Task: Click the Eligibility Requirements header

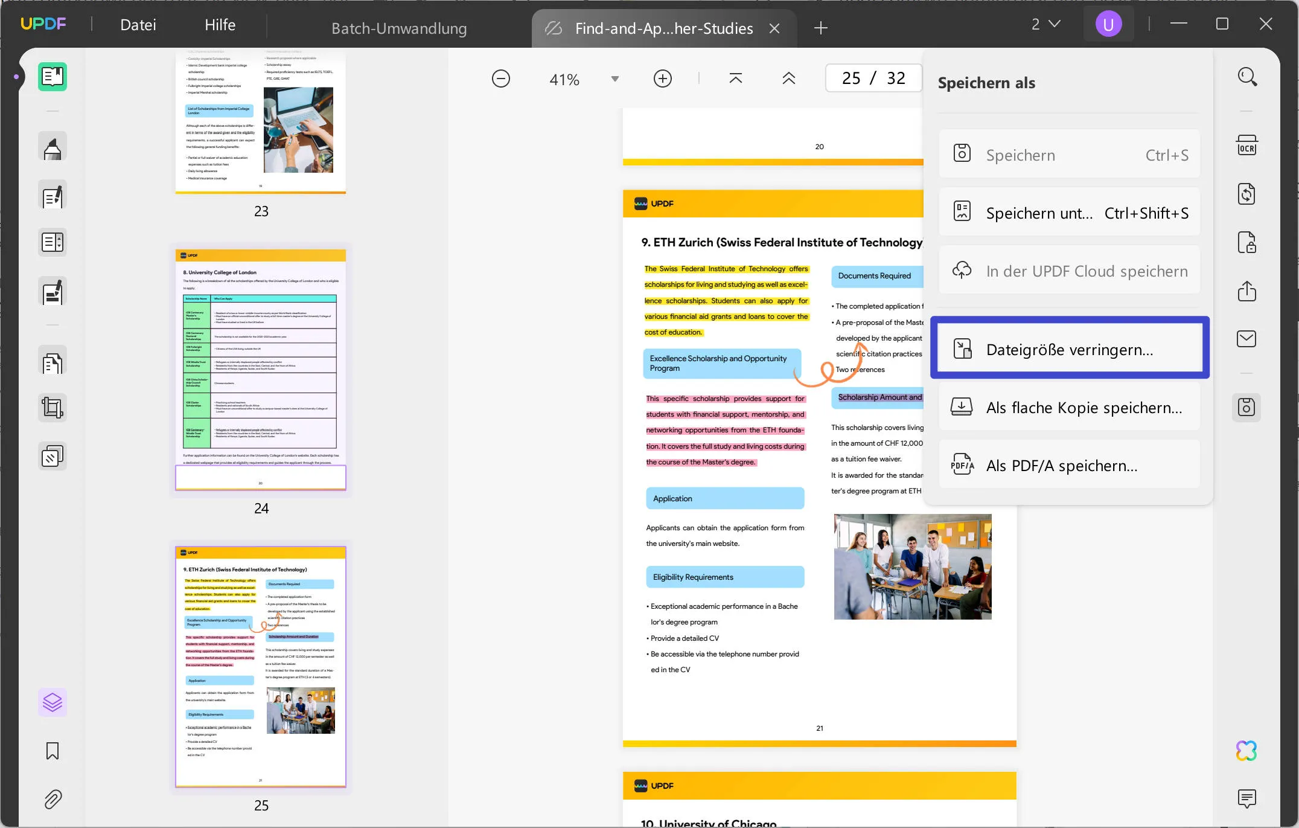Action: 725,577
